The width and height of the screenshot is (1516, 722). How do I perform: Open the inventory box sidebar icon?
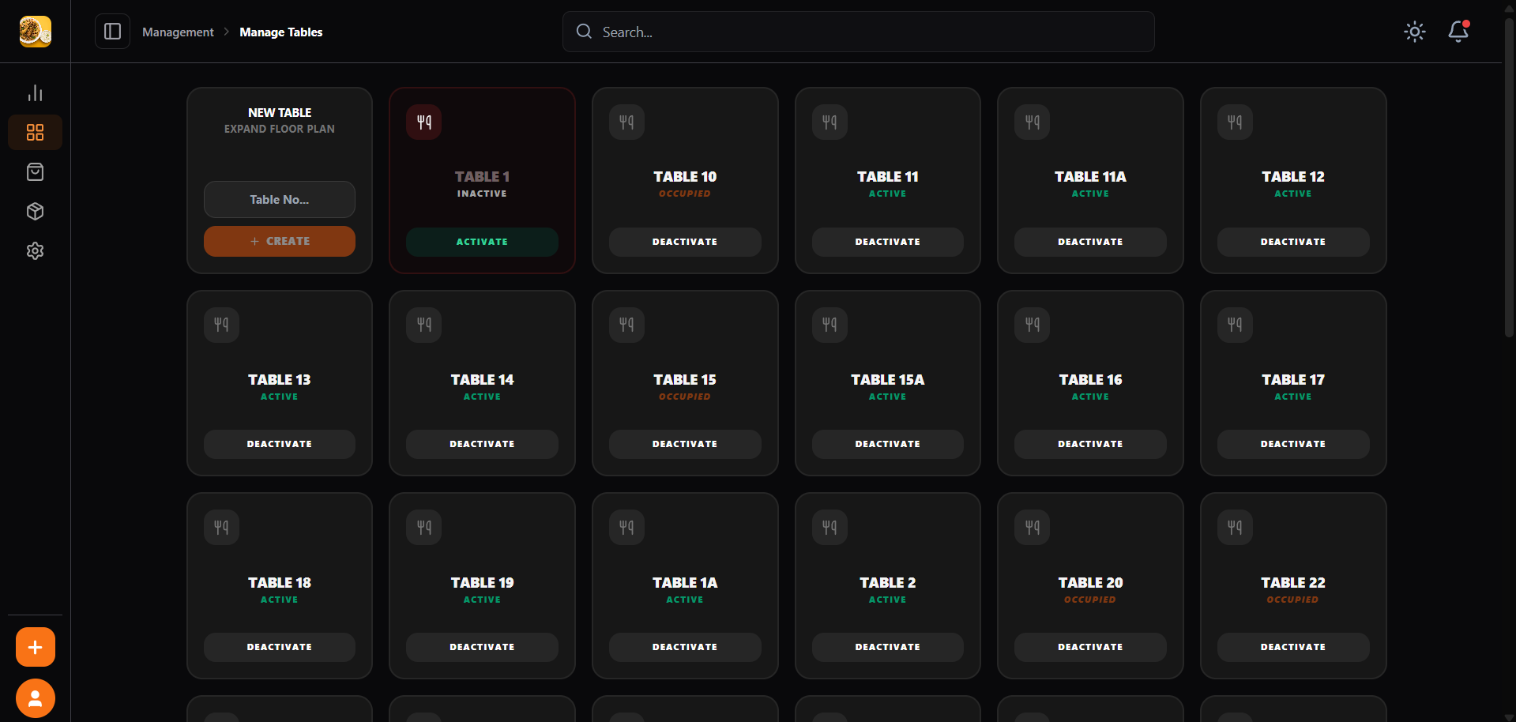click(x=35, y=212)
